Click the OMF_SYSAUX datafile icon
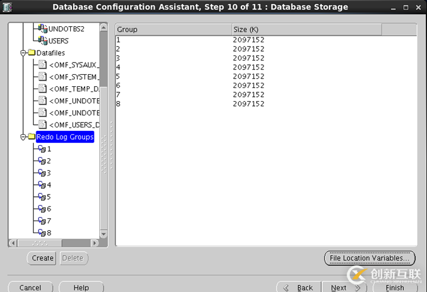 (42, 64)
